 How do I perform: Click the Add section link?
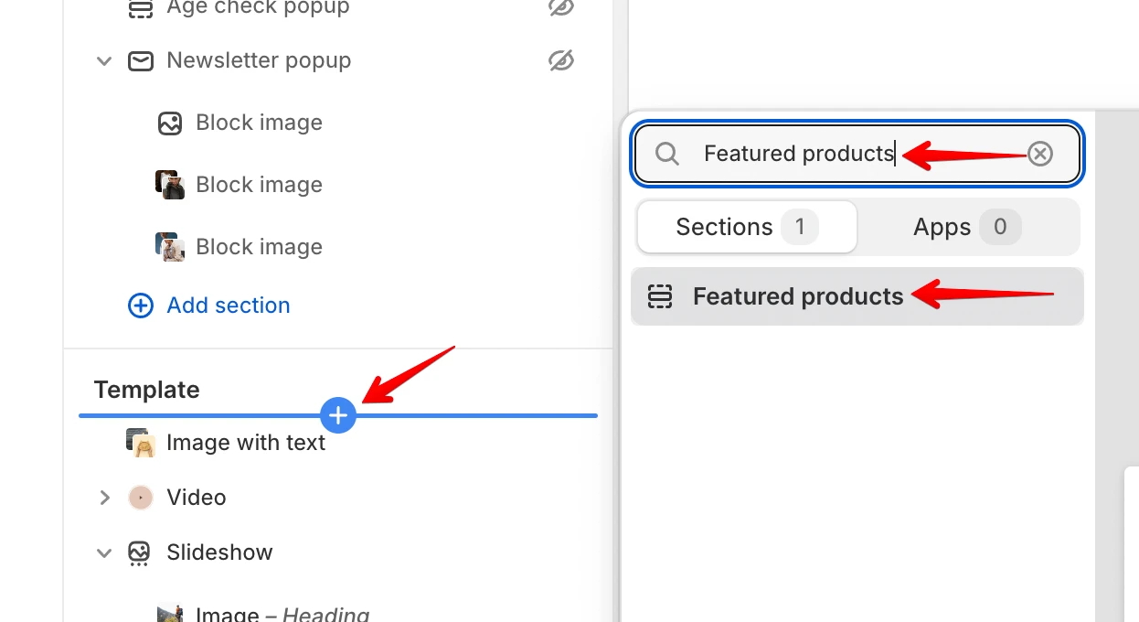point(228,306)
